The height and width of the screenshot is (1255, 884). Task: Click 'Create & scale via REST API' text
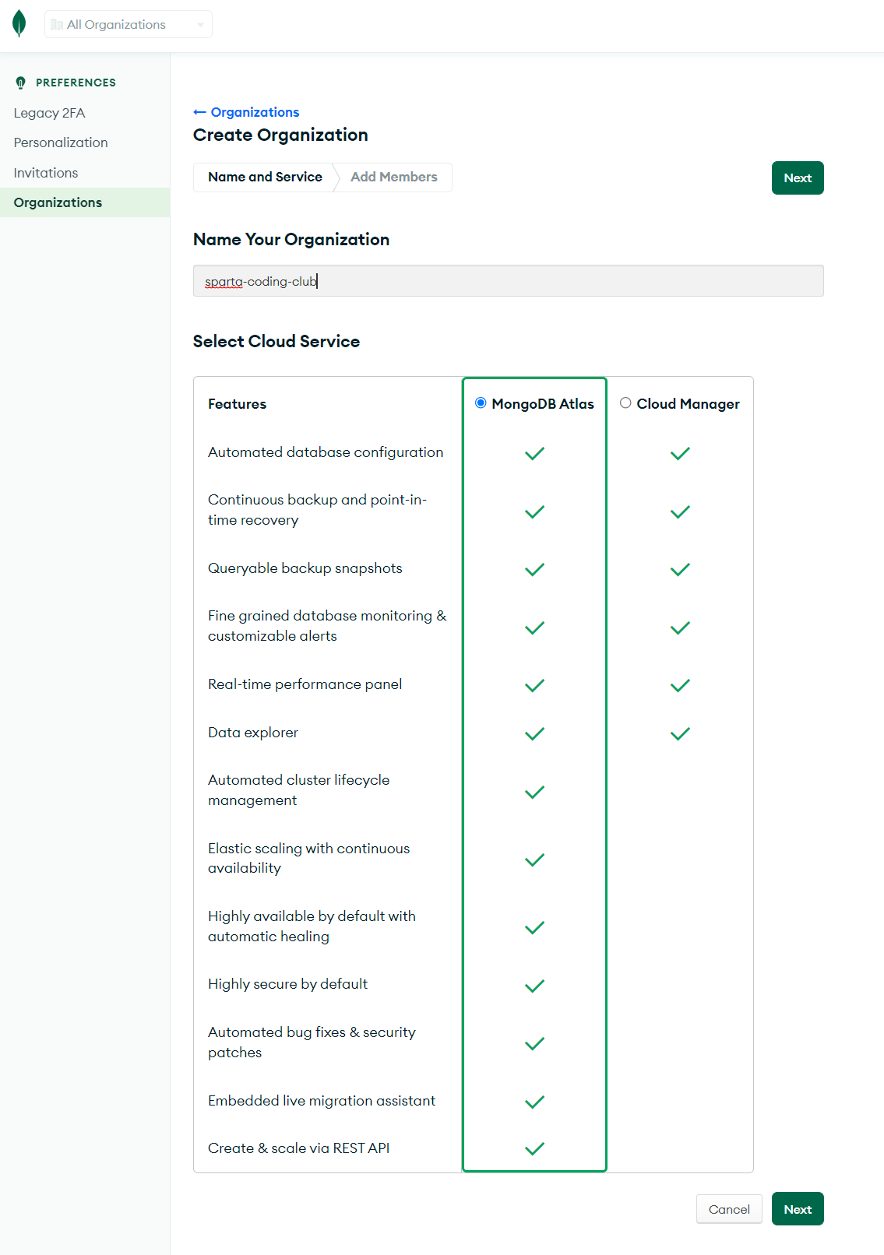(x=299, y=1148)
